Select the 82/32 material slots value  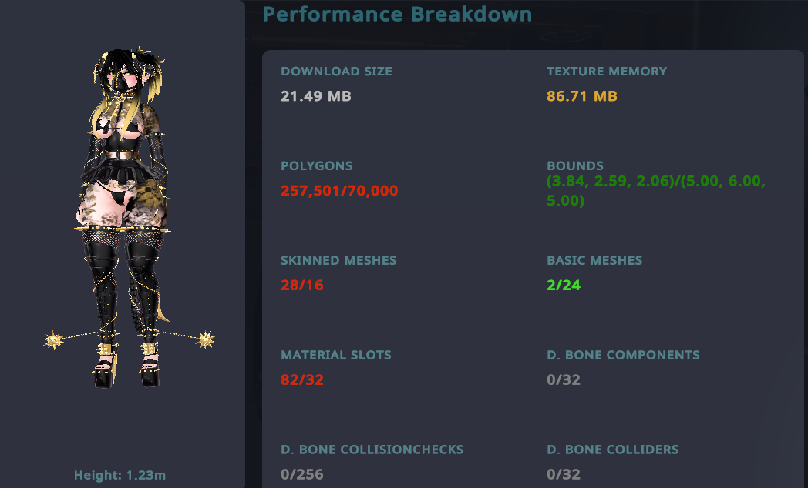tap(302, 380)
